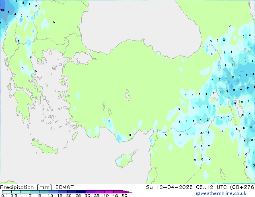Select the 1–2 mm legend color swatch
Screen dimensions: 255x197
point(25,192)
